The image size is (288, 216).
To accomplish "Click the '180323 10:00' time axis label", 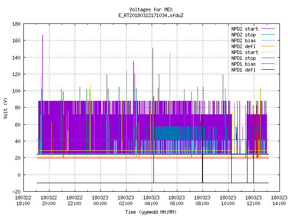I will point(228,201).
